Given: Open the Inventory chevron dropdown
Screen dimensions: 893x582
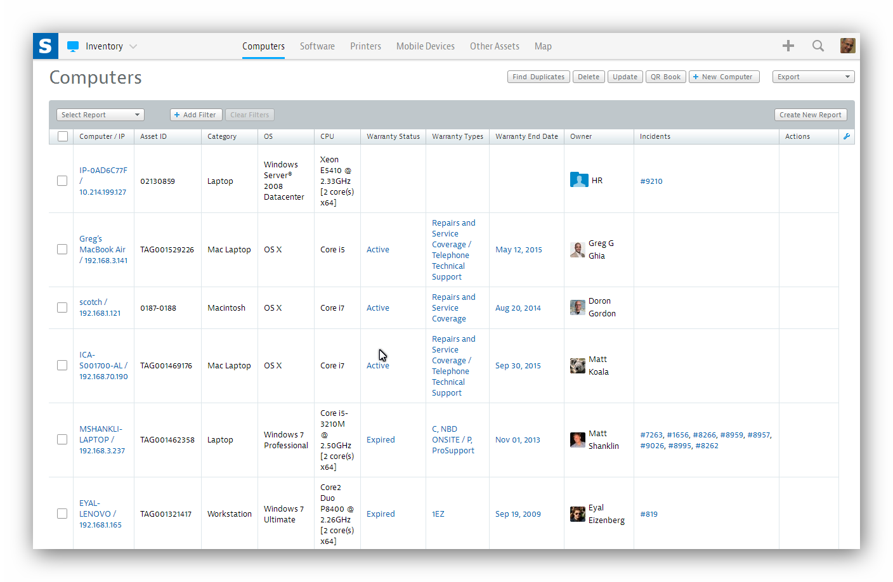Looking at the screenshot, I should [x=133, y=46].
